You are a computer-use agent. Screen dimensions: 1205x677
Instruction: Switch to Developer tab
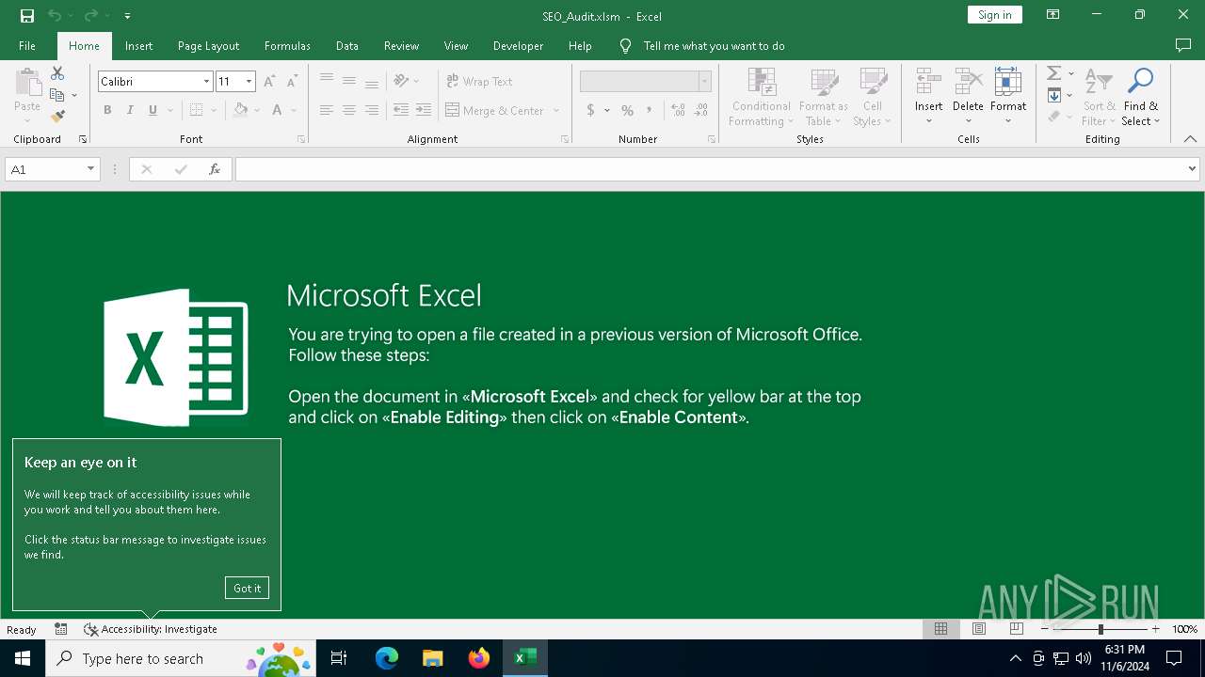[x=518, y=46]
